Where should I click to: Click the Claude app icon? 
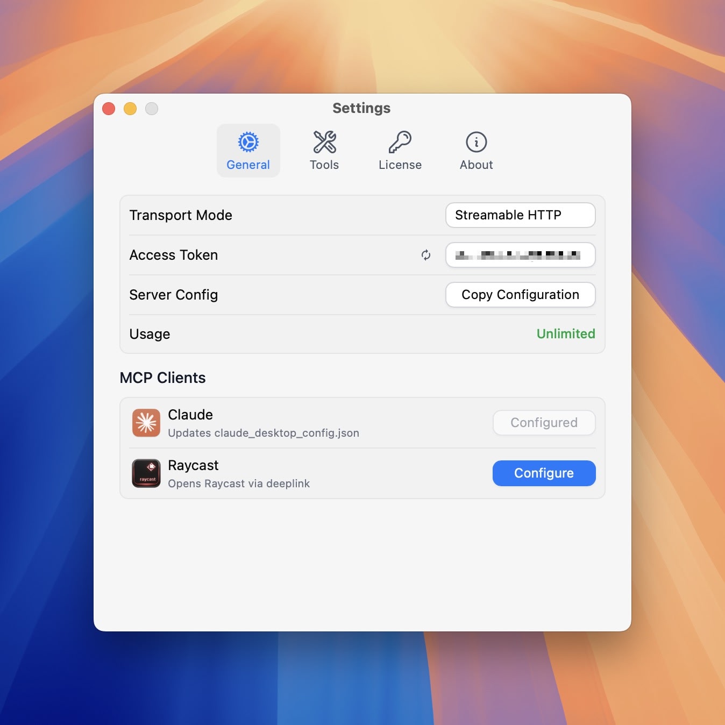146,423
